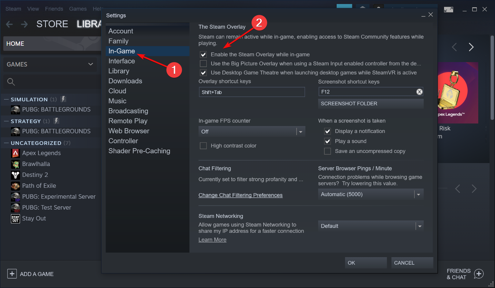Click the PUBG icon under SIMULATION
Image resolution: width=495 pixels, height=288 pixels.
tap(15, 109)
